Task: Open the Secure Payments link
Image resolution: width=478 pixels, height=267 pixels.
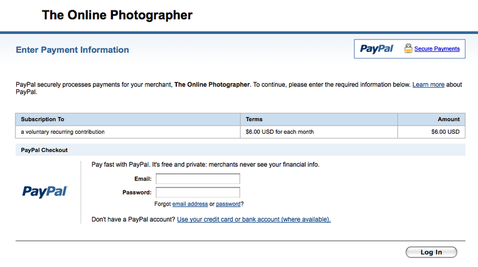Action: pyautogui.click(x=437, y=49)
